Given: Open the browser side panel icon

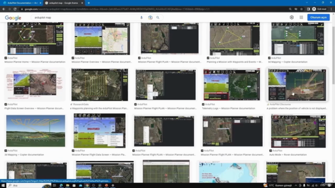Looking at the screenshot, I should pos(308,9).
